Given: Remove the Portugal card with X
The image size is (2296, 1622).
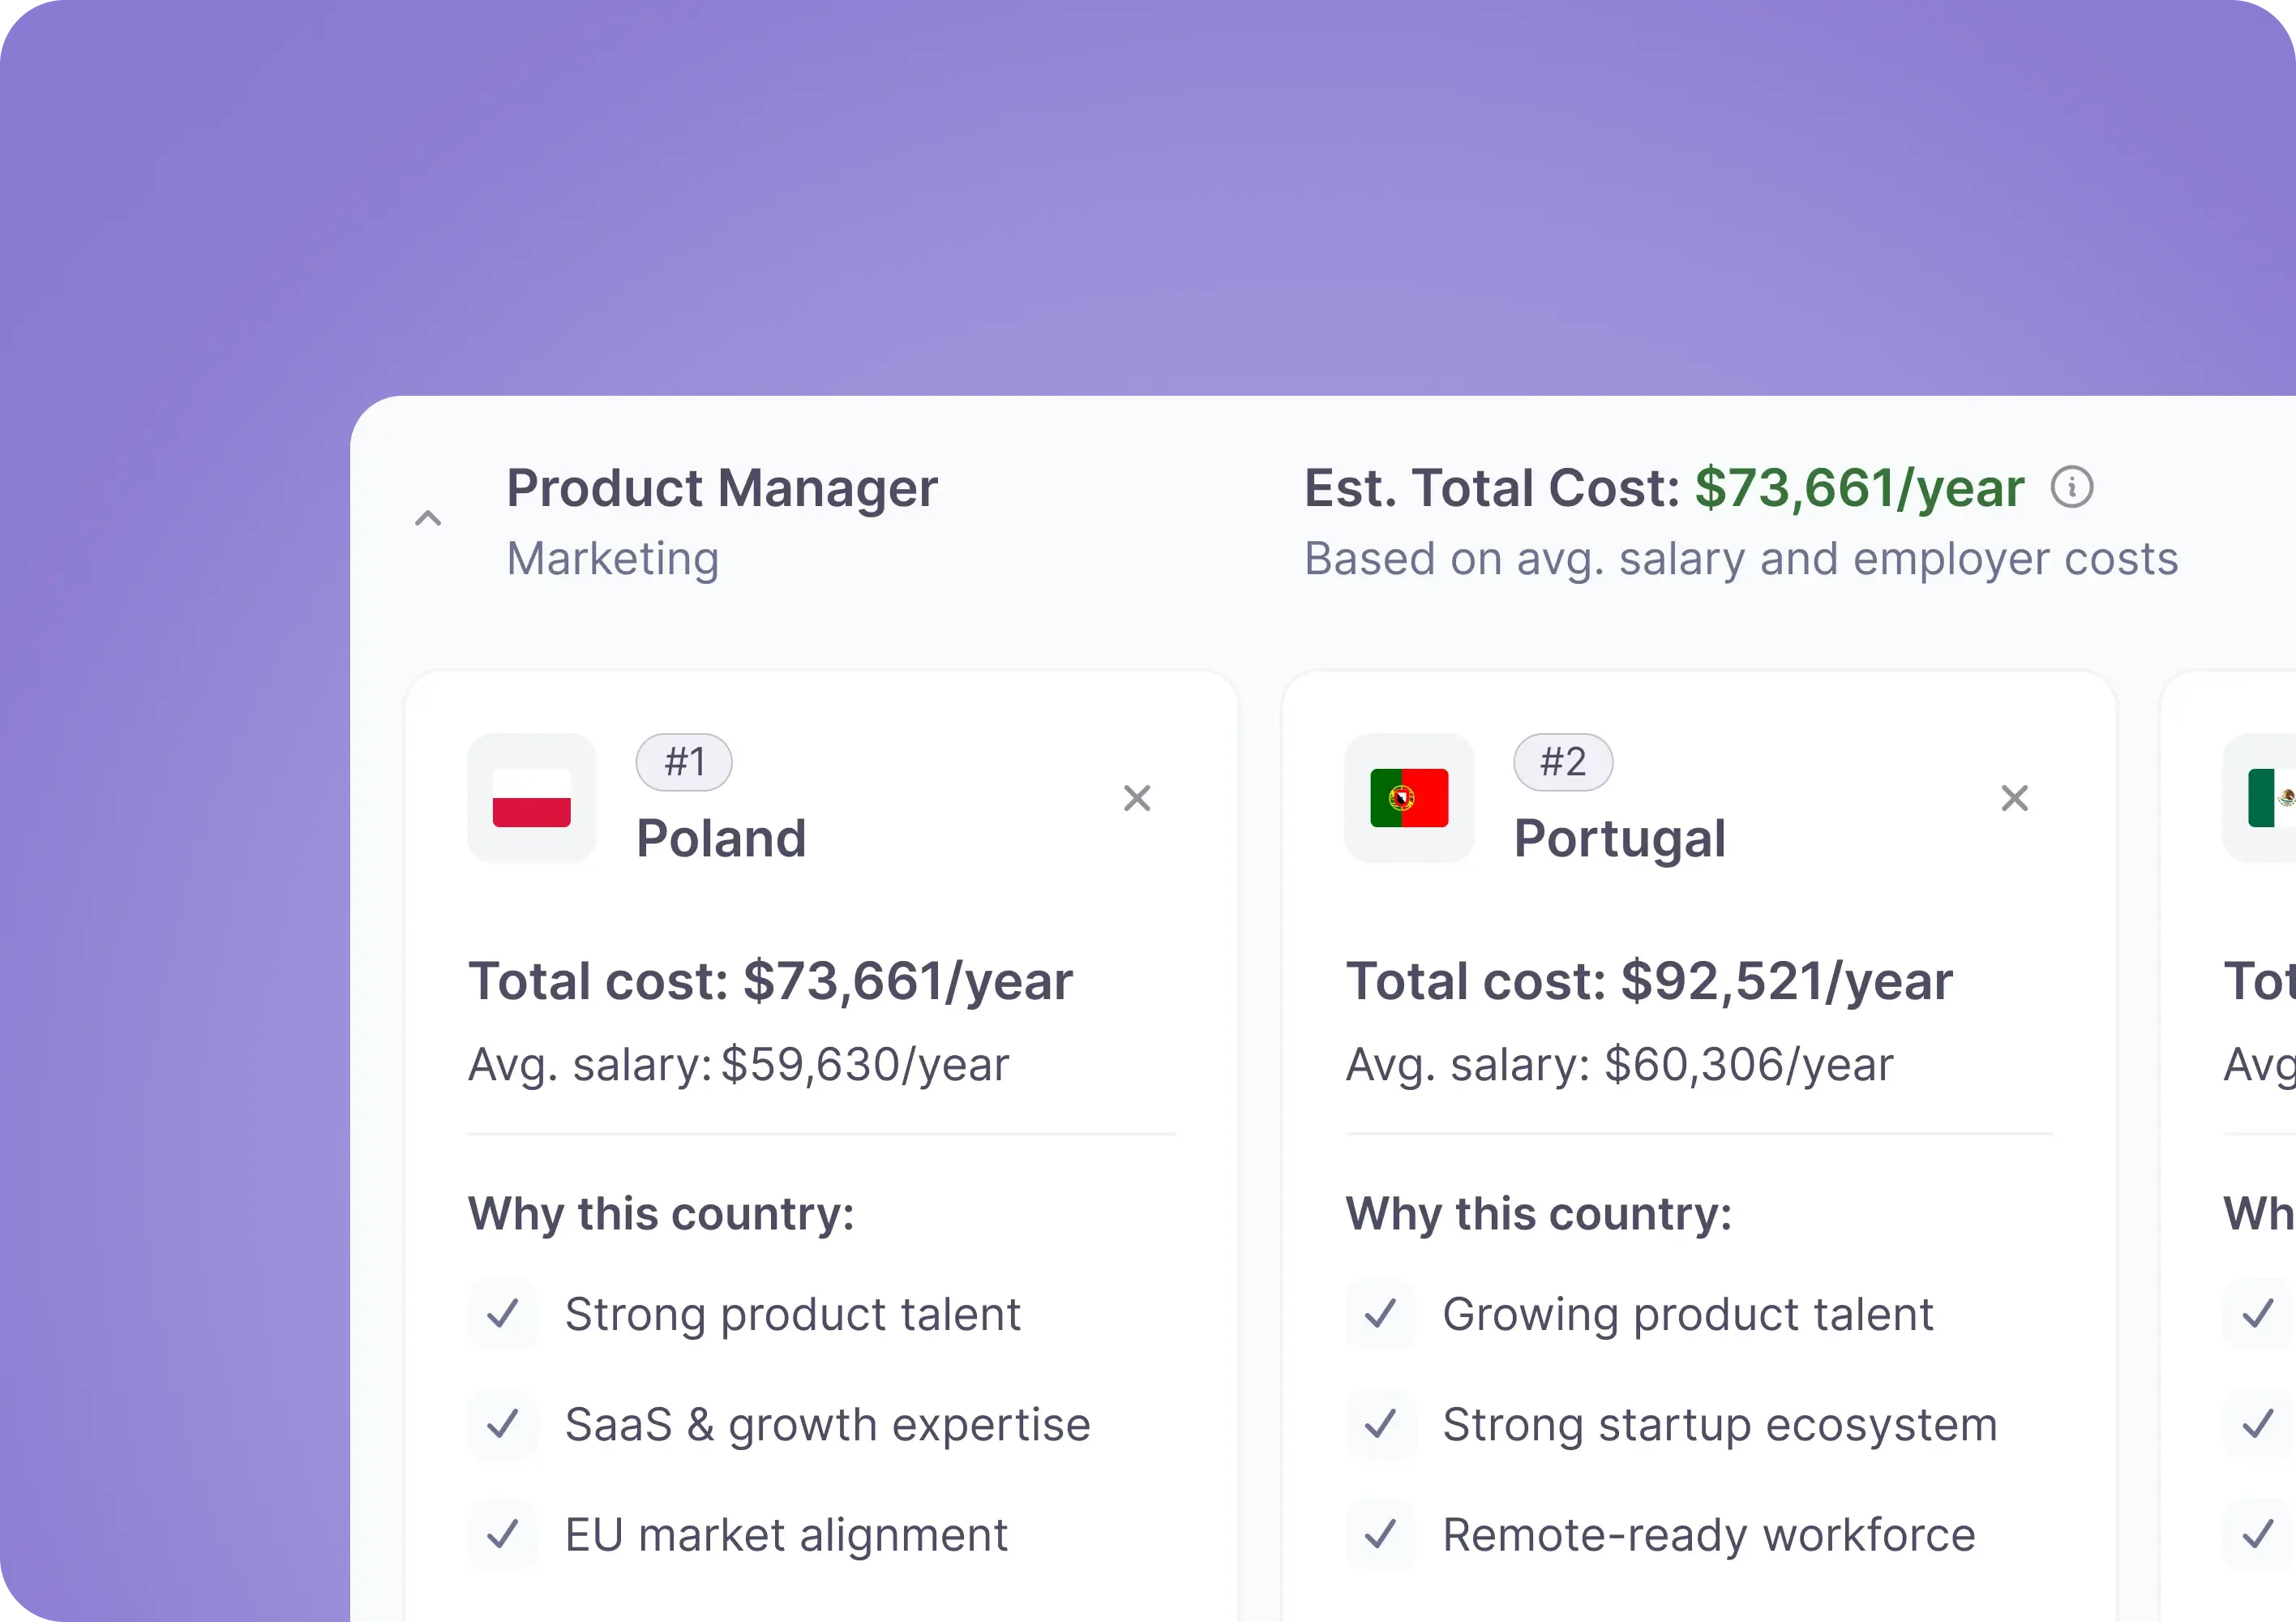Looking at the screenshot, I should [2014, 799].
